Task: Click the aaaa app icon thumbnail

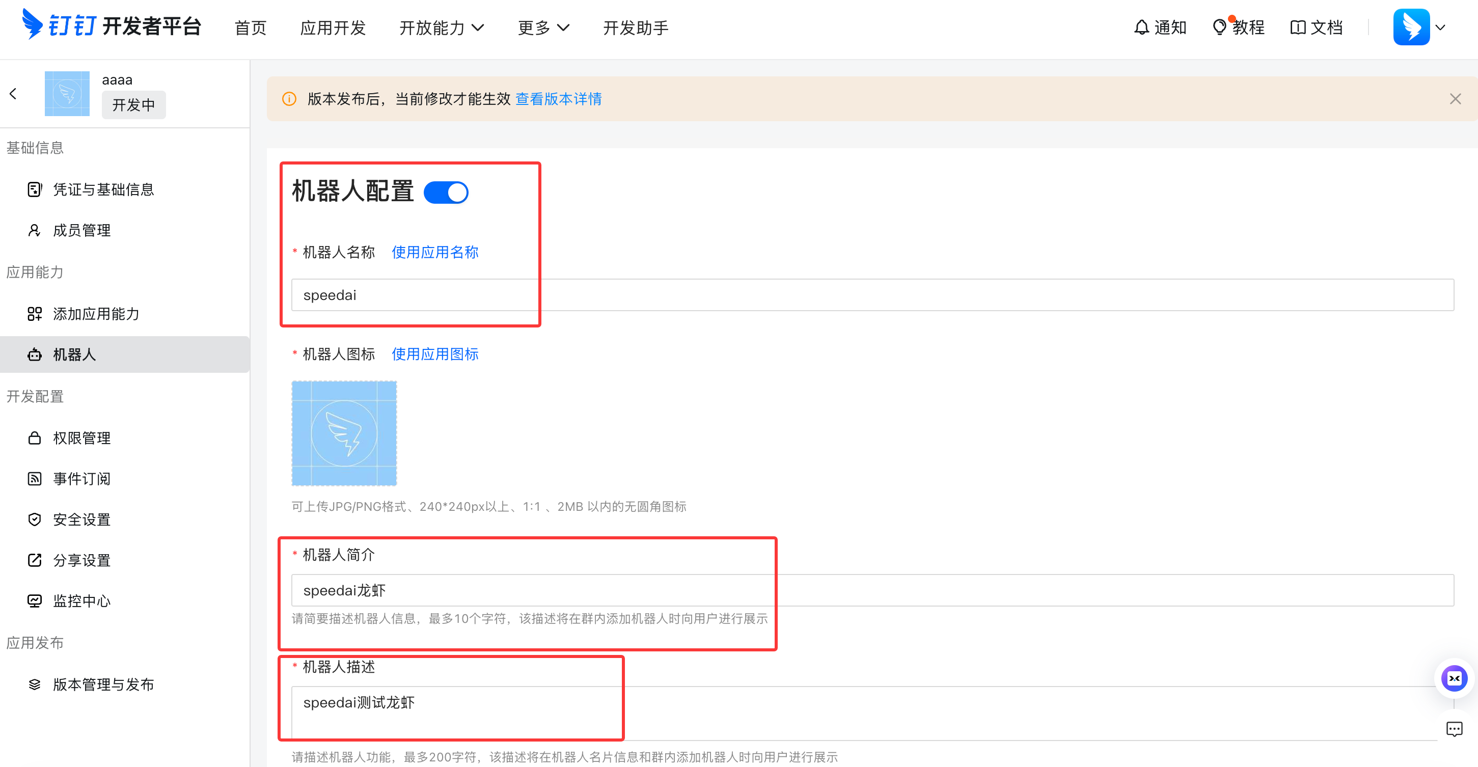Action: (x=67, y=94)
